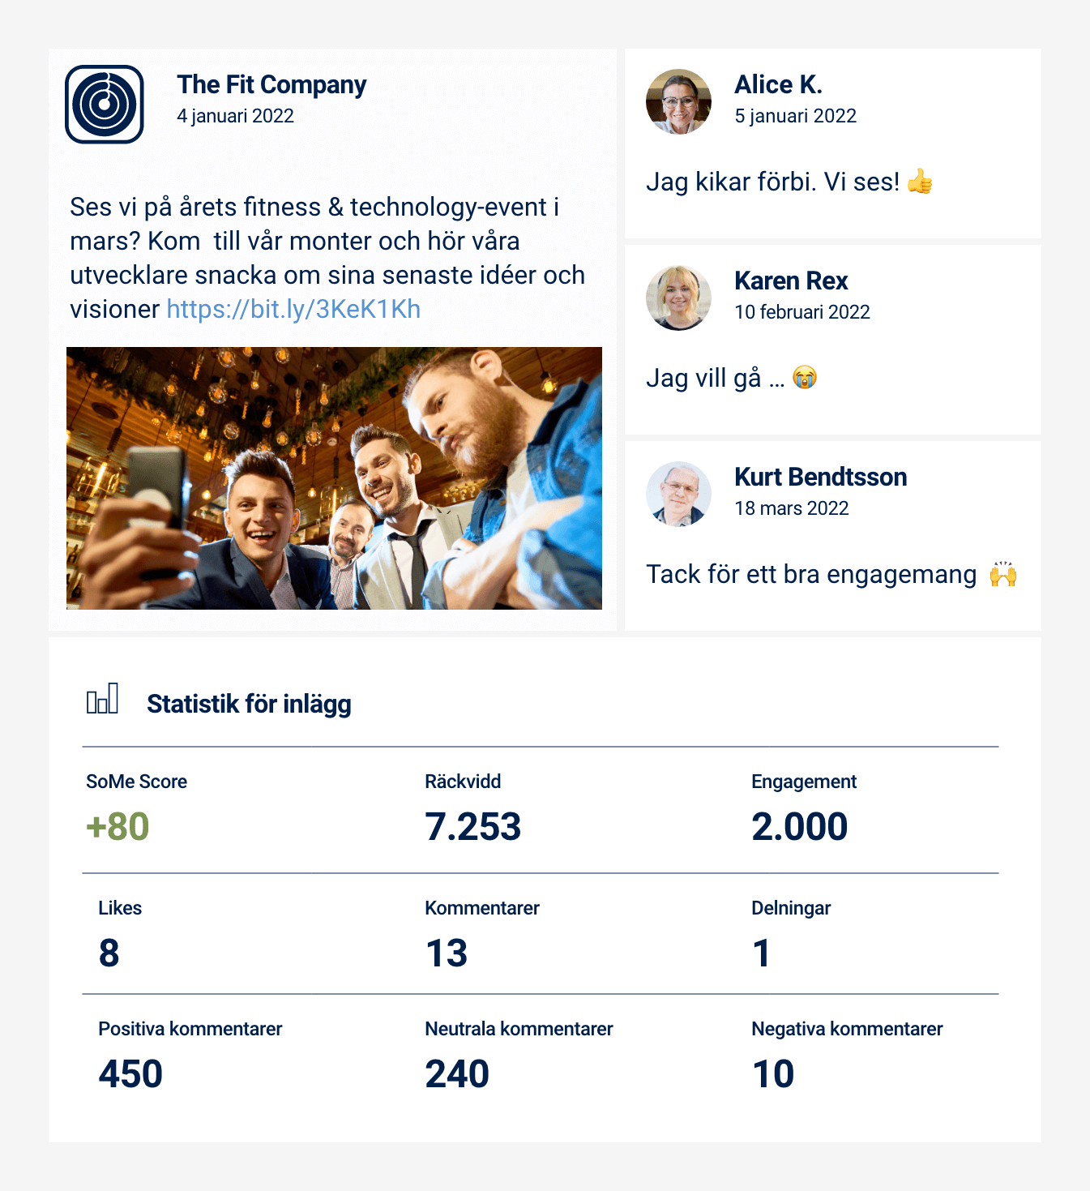Click the SoMe Score +80 value

click(118, 827)
